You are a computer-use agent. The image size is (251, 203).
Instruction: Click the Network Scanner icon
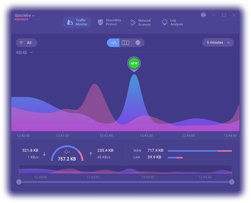133,22
